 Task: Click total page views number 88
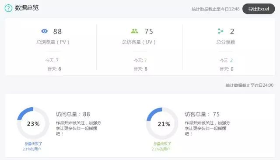point(57,31)
